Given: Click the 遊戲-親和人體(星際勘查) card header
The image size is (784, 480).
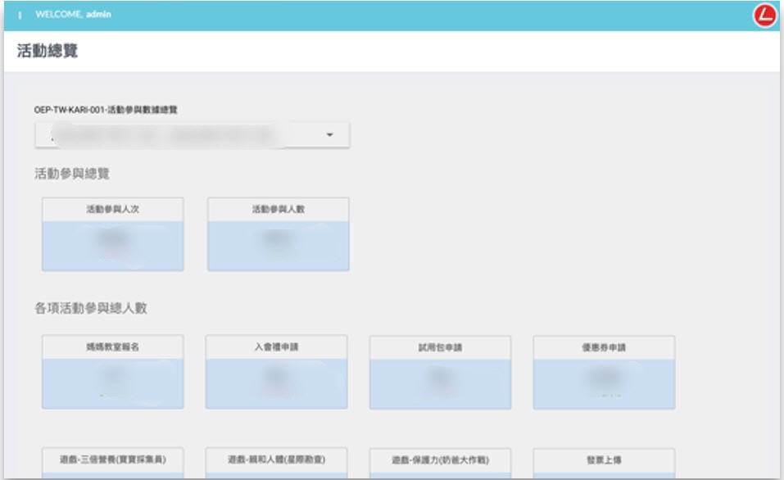Looking at the screenshot, I should [276, 460].
